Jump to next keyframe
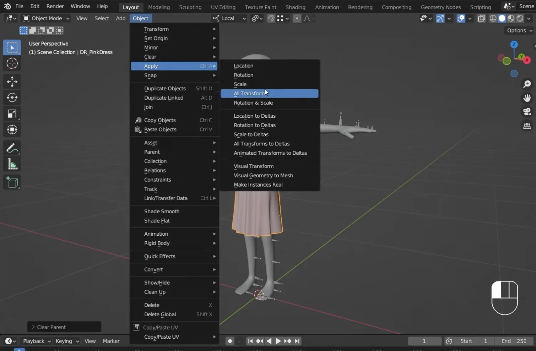This screenshot has width=536, height=351. (x=287, y=341)
